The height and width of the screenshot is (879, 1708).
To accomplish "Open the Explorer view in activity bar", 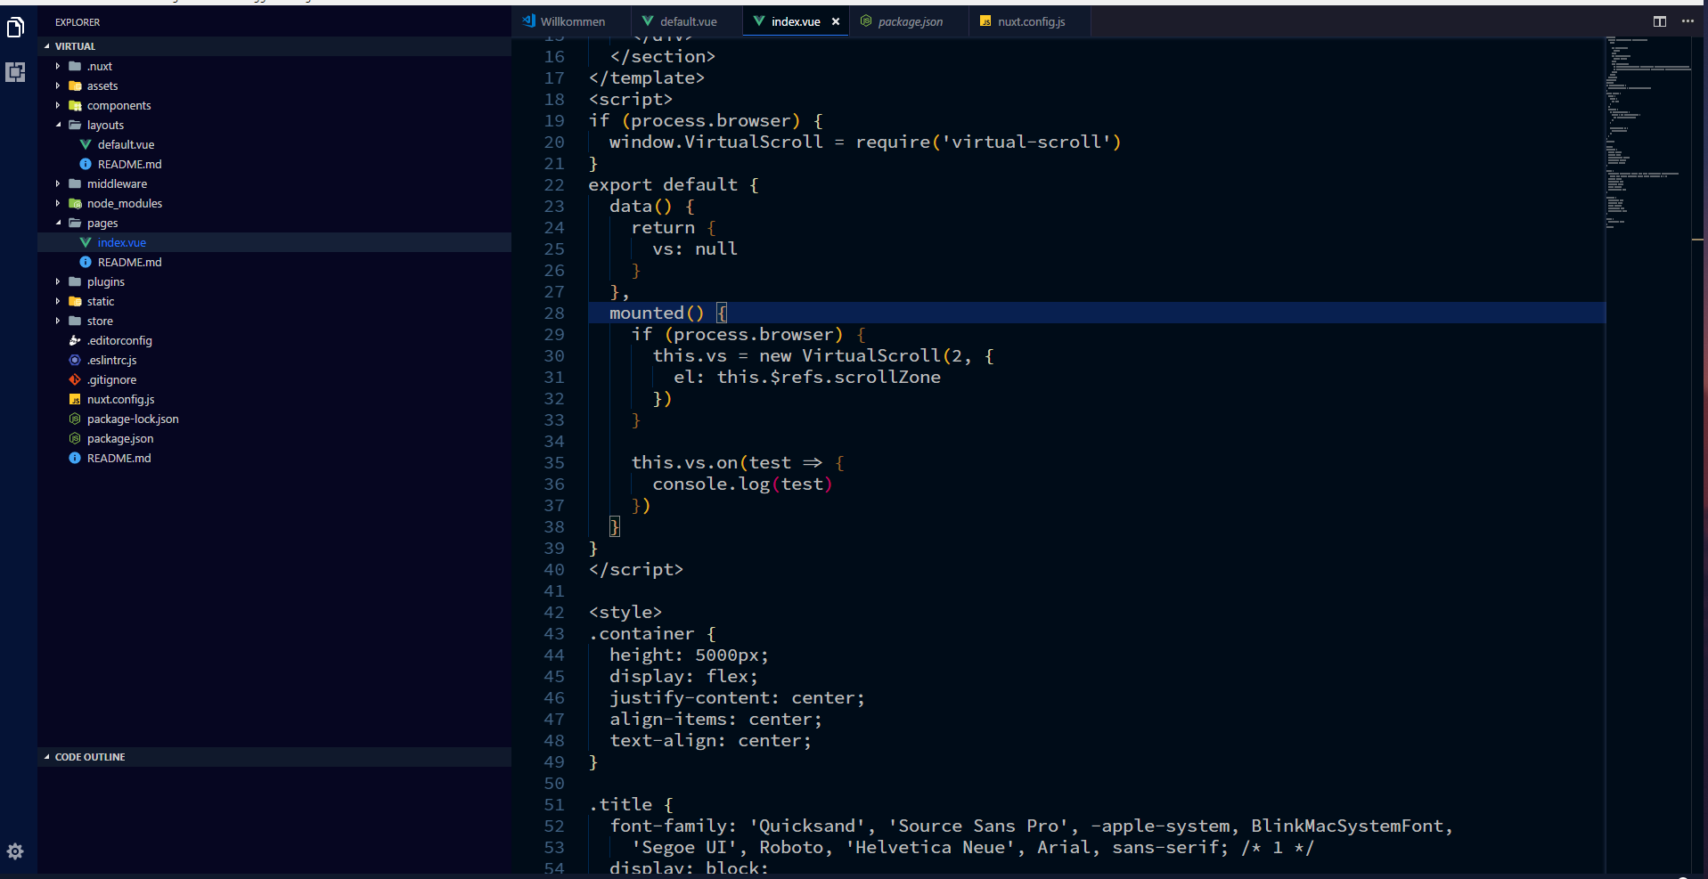I will click(x=15, y=28).
